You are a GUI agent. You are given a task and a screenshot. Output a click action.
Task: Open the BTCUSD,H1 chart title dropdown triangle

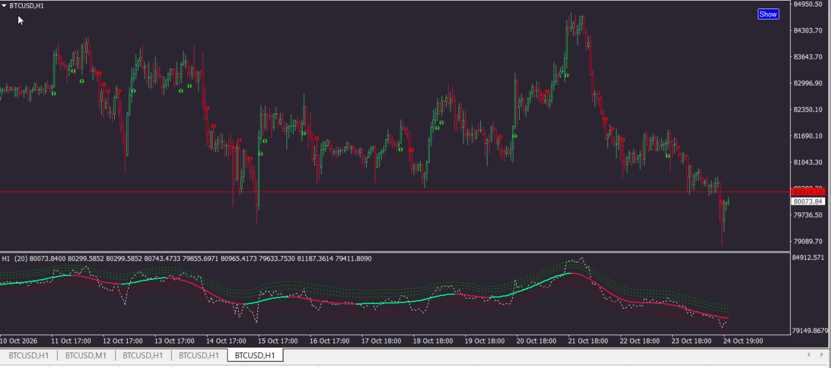click(x=4, y=5)
